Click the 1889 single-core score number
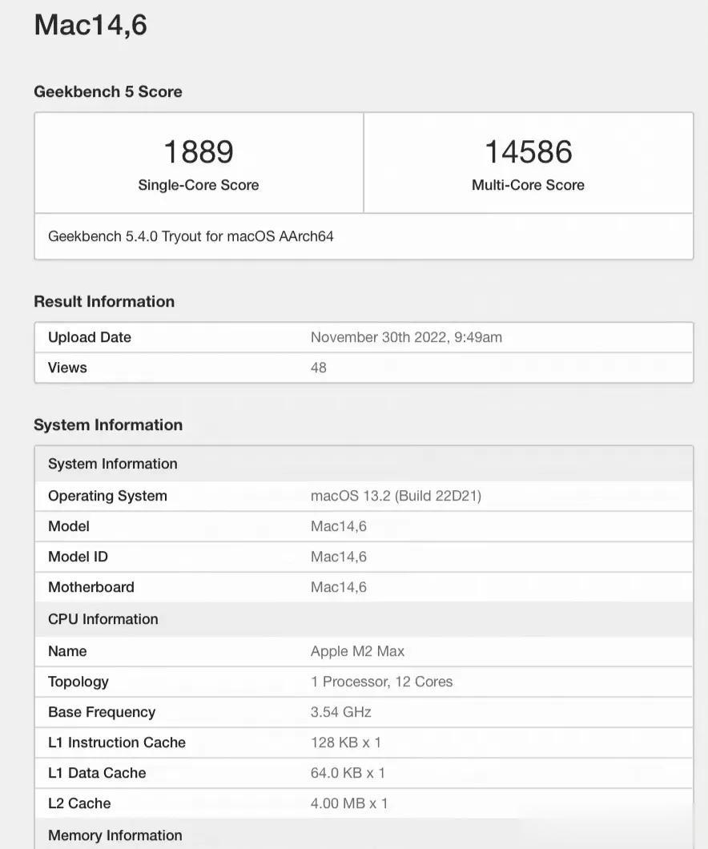The height and width of the screenshot is (849, 708). coord(198,152)
